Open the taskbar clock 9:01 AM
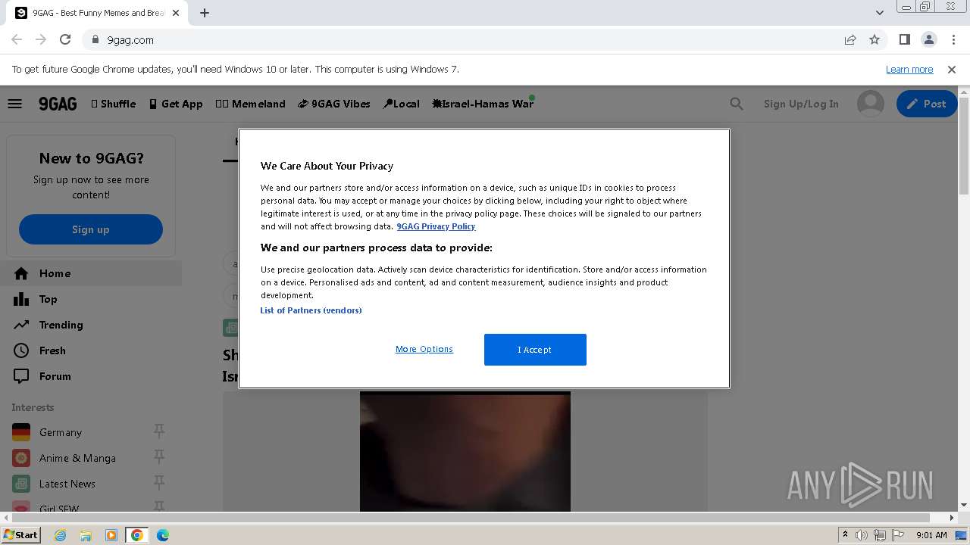This screenshot has width=970, height=545. point(931,535)
